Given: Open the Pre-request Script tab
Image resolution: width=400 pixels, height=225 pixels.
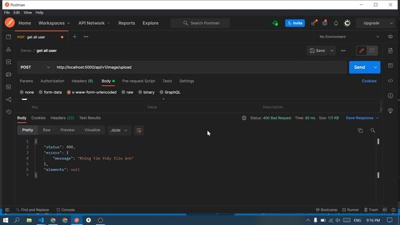Looking at the screenshot, I should click(x=139, y=81).
